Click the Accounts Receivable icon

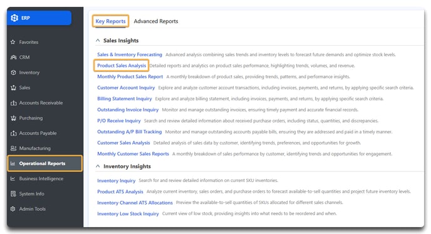click(14, 103)
